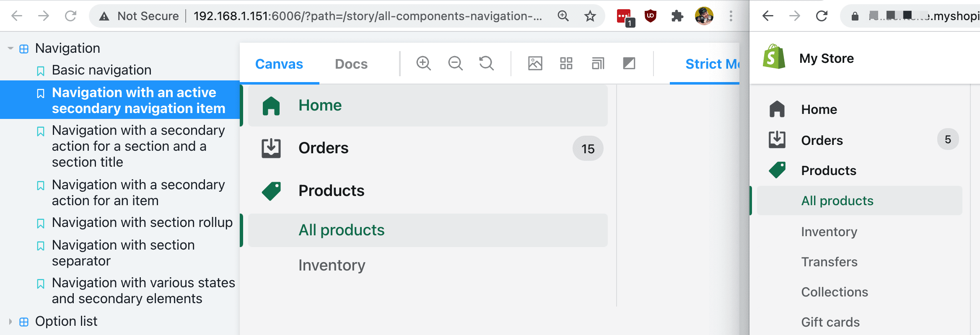The height and width of the screenshot is (335, 980).
Task: Collapse the Navigation tree group
Action: [10, 49]
